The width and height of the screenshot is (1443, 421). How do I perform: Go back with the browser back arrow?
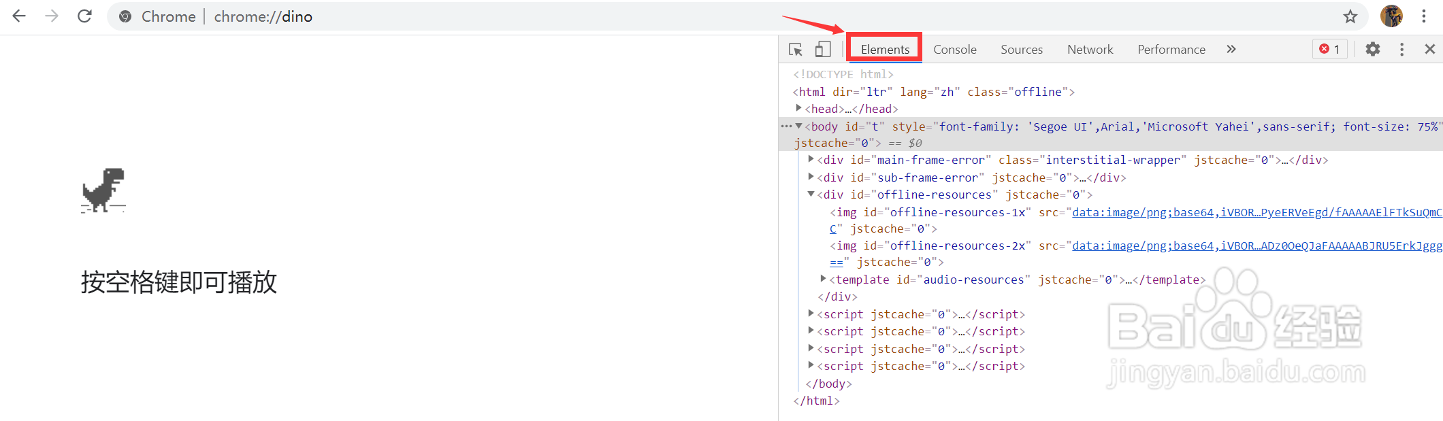tap(19, 16)
